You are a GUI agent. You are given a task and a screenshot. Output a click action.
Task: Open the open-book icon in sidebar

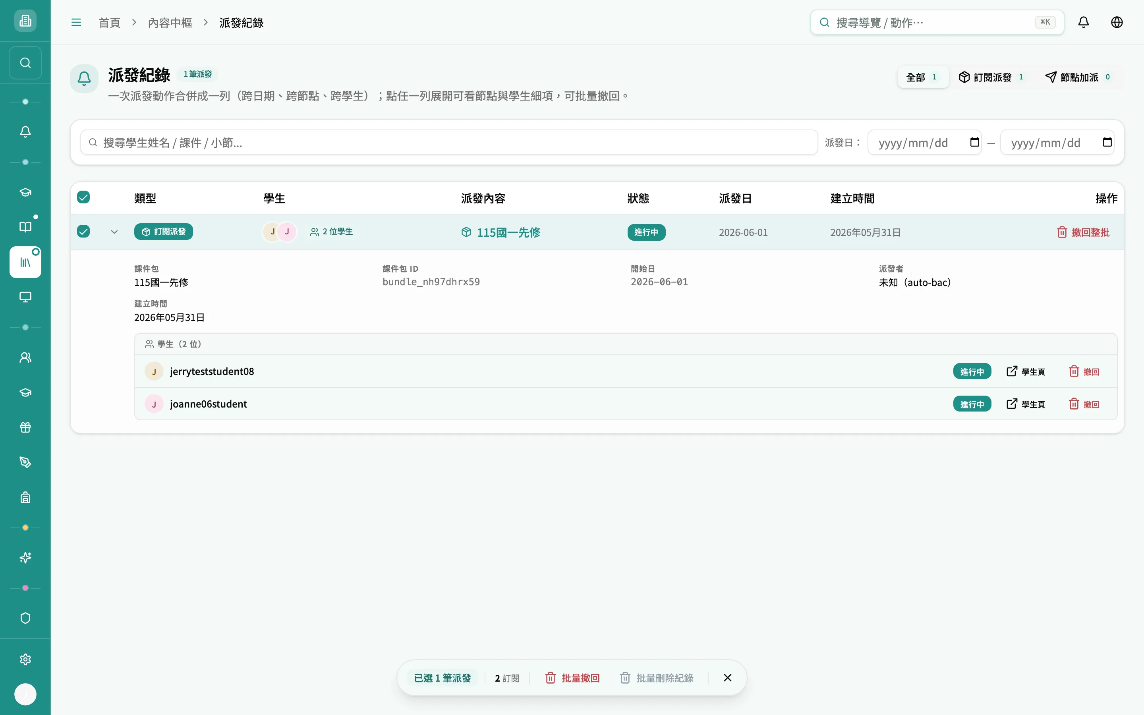tap(25, 226)
